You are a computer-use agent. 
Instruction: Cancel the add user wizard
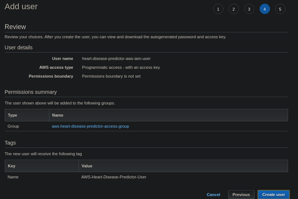click(x=213, y=195)
